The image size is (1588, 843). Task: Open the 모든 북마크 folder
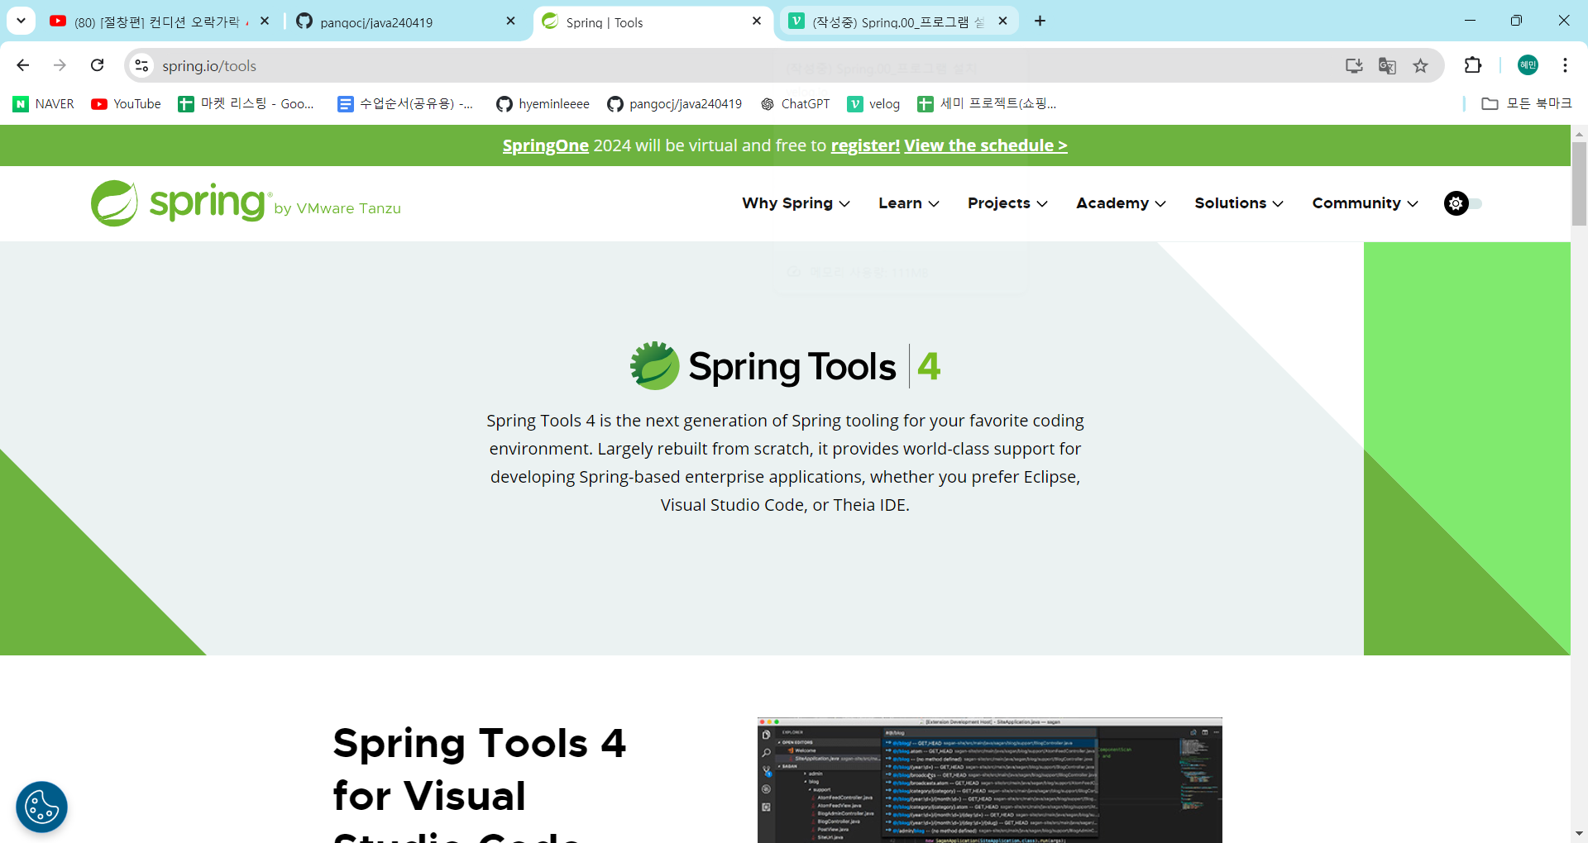[1527, 104]
